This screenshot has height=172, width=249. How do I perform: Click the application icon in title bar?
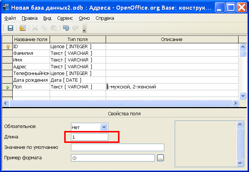pyautogui.click(x=6, y=7)
